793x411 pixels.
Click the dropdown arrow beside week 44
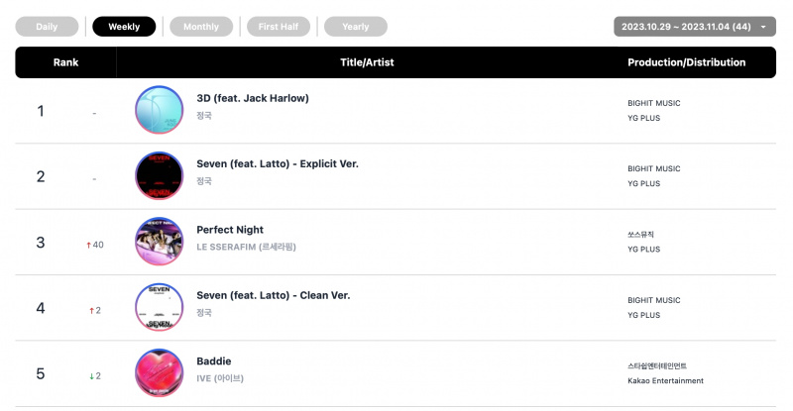coord(763,27)
